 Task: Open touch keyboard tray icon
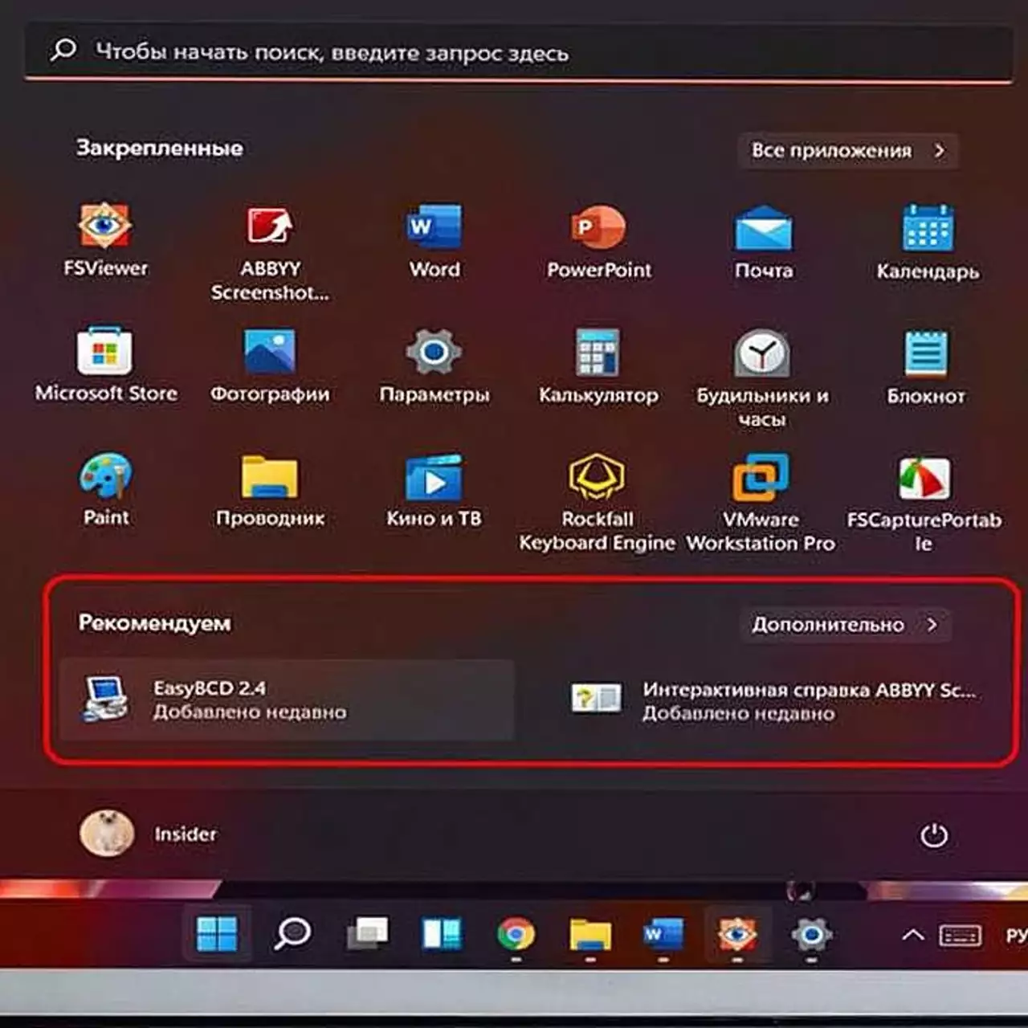pyautogui.click(x=960, y=936)
